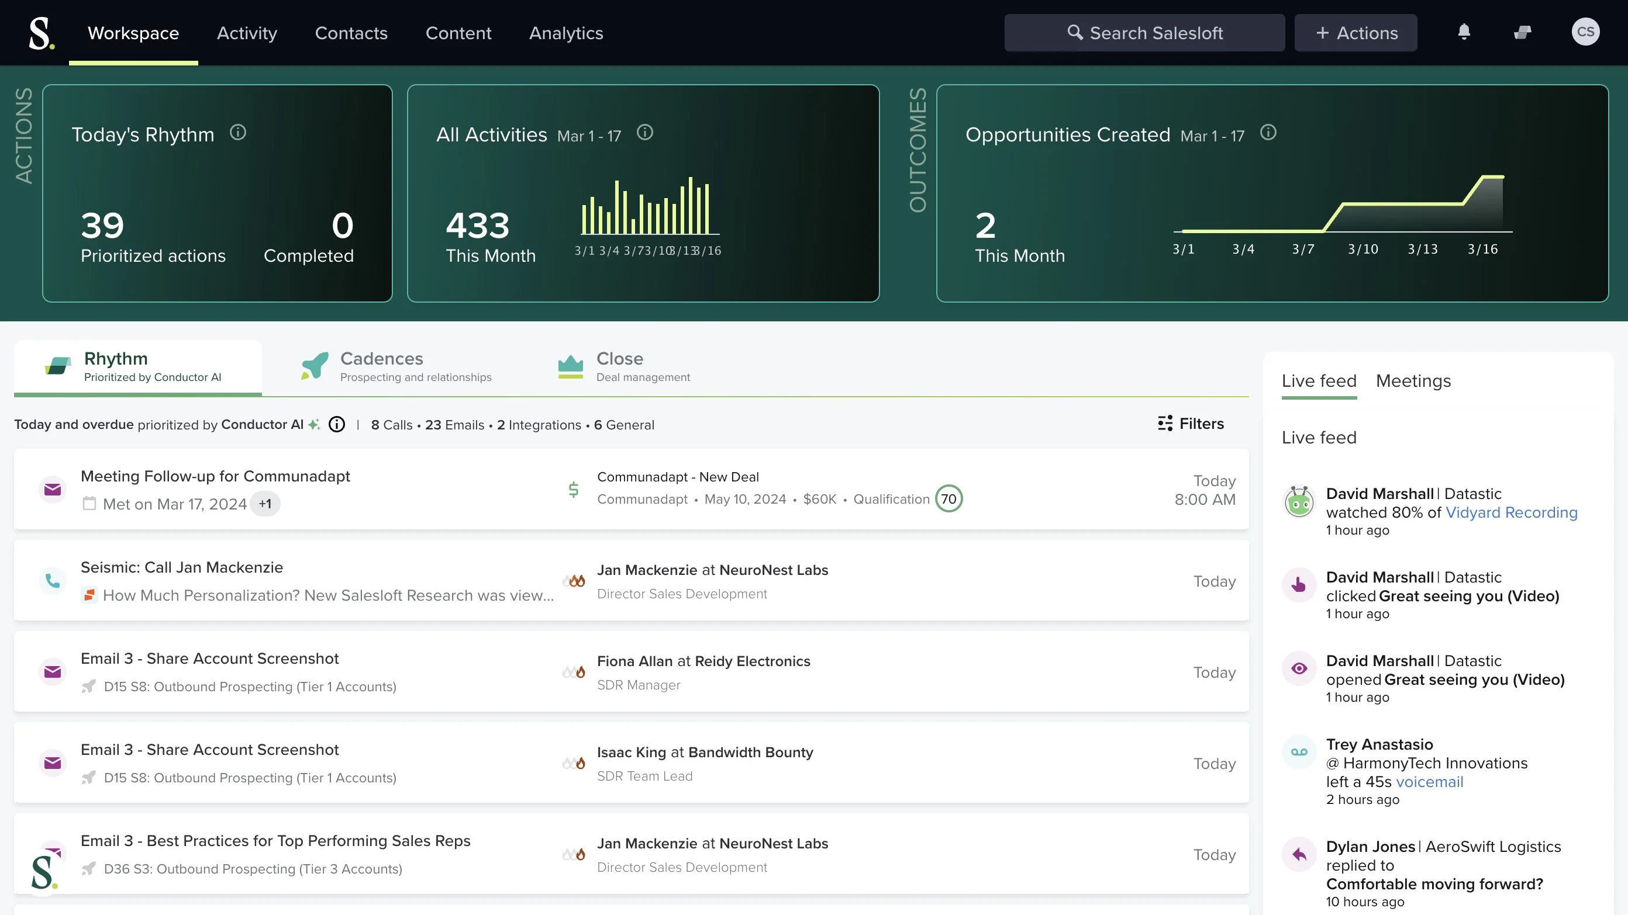Click info icon beside Today's Rhythm
1628x915 pixels.
point(237,133)
